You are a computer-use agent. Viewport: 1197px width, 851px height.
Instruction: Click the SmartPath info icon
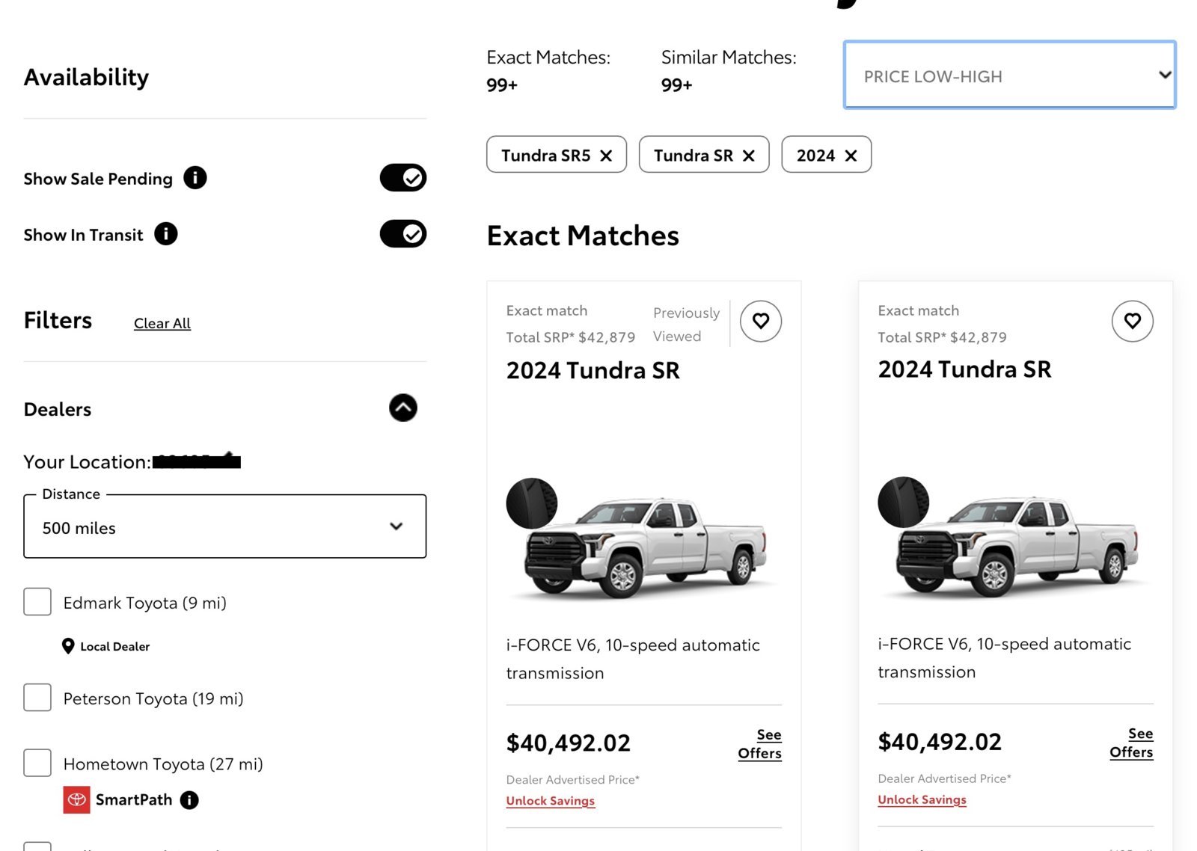coord(190,800)
